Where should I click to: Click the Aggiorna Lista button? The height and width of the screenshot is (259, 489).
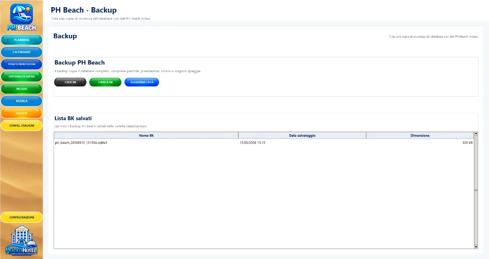click(142, 82)
